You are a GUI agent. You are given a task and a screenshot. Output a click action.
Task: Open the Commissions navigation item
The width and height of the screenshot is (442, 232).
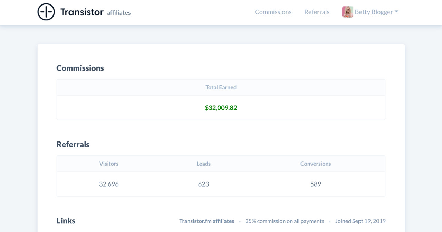click(273, 12)
